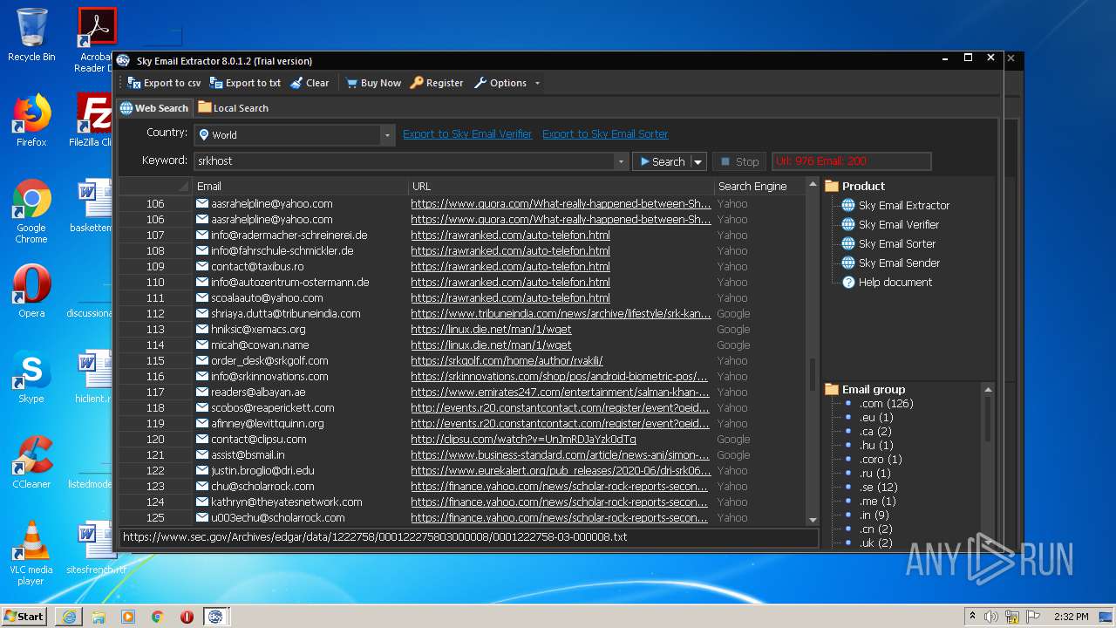The image size is (1116, 628).
Task: Clear the results with the broom icon
Action: 310,83
